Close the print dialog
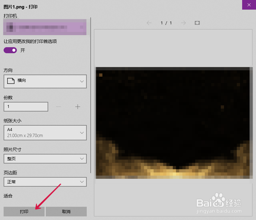 pos(249,5)
